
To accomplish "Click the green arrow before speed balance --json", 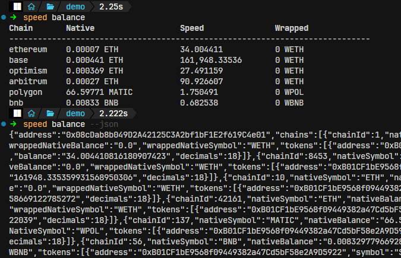I will point(13,124).
